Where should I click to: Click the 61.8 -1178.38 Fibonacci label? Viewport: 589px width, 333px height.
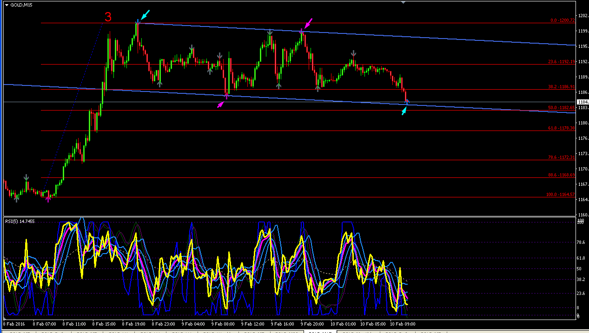pyautogui.click(x=562, y=128)
